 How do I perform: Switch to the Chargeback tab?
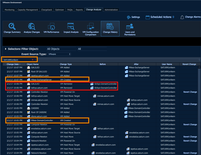(x=47, y=10)
